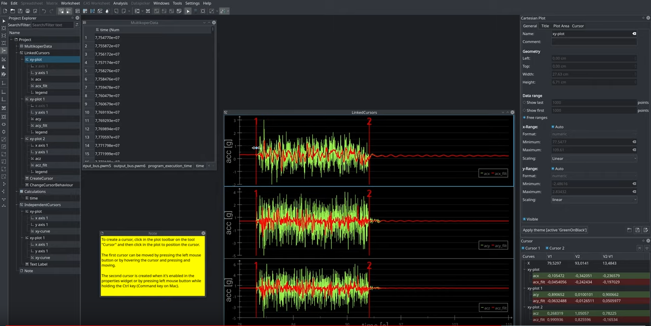
Task: Click expand-all icon in Cursor panel
Action: pos(646,248)
